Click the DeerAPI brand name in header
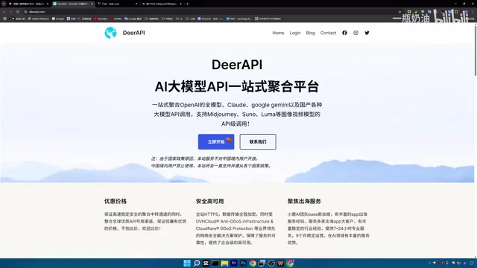 coord(134,33)
